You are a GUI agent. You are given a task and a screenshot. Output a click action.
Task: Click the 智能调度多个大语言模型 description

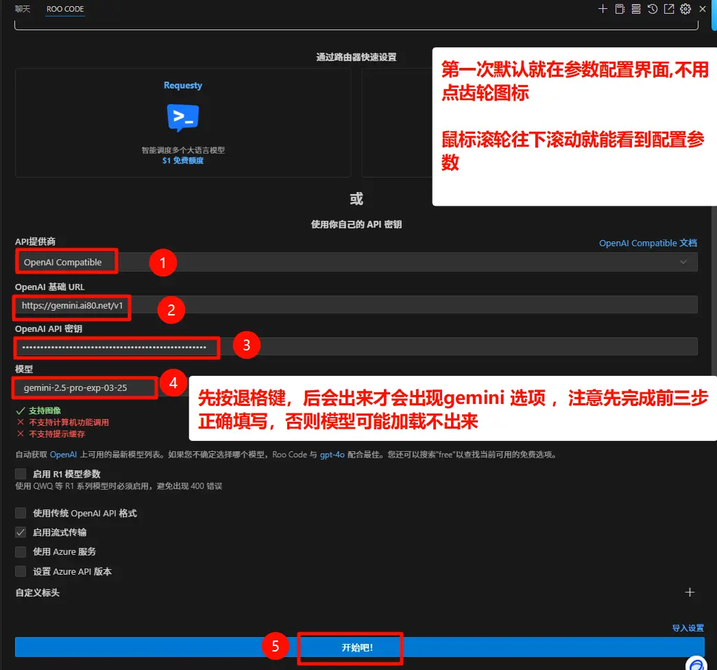183,150
